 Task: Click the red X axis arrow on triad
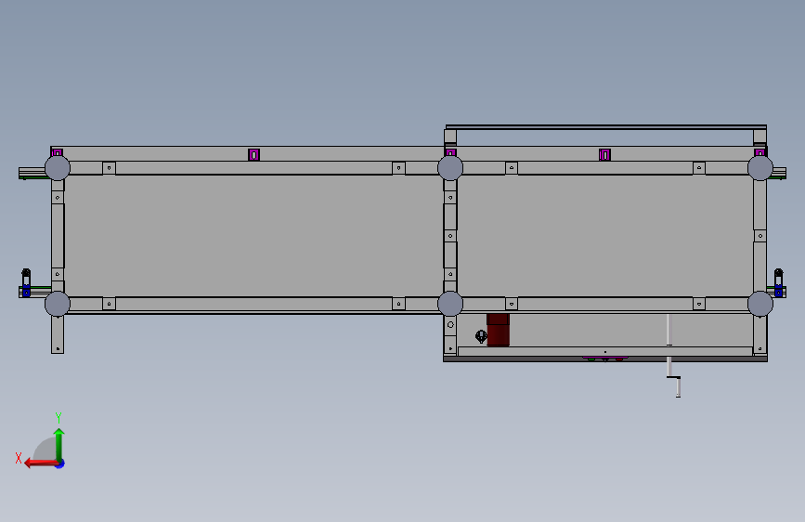tap(40, 463)
